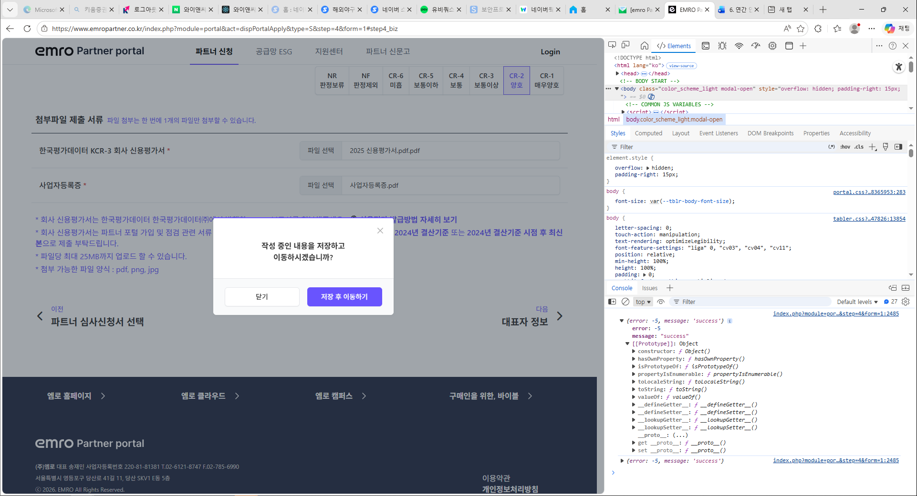This screenshot has height=496, width=917.
Task: Open the top JavaScript context dropdown
Action: coord(643,302)
